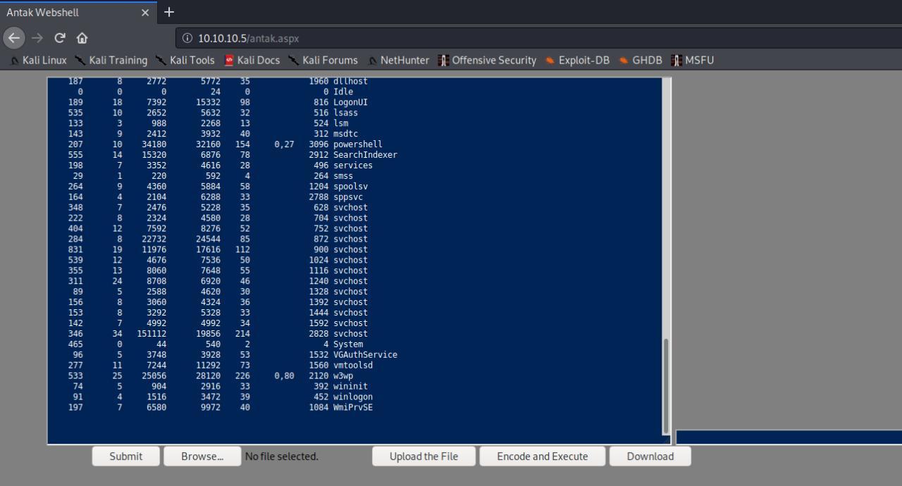Click the 'services' process name
The height and width of the screenshot is (486, 902).
pos(353,166)
